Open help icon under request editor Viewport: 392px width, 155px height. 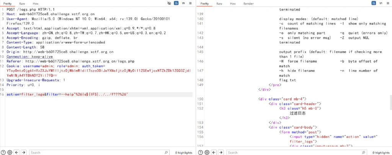3,152
